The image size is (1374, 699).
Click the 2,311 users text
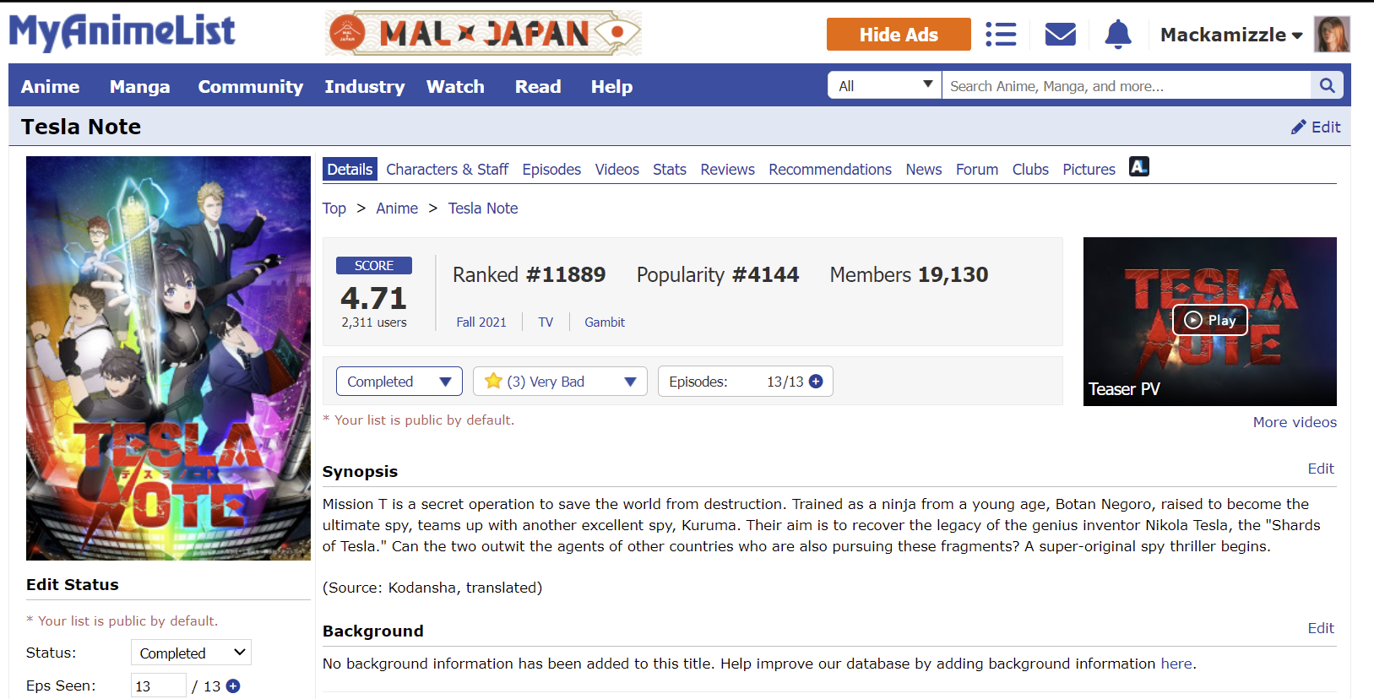374,322
